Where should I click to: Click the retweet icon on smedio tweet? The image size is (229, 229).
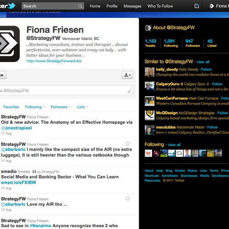(34, 172)
